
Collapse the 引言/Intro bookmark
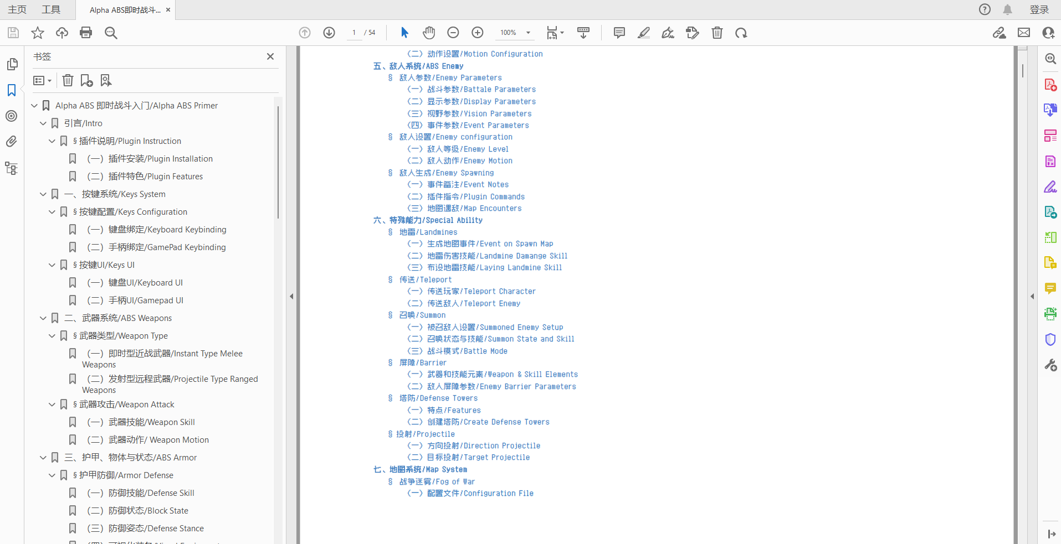[x=43, y=123]
